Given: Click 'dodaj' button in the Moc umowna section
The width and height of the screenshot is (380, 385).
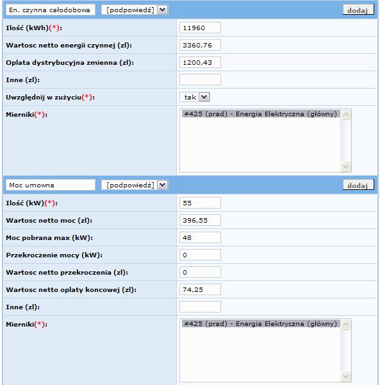Looking at the screenshot, I should click(x=358, y=185).
